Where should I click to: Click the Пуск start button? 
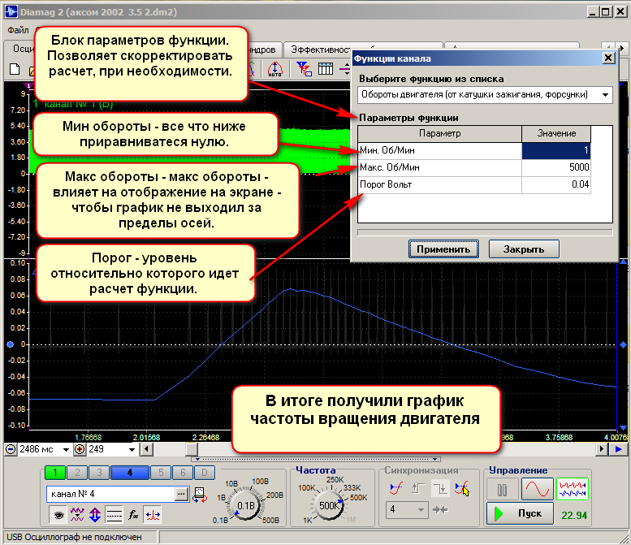(x=519, y=513)
